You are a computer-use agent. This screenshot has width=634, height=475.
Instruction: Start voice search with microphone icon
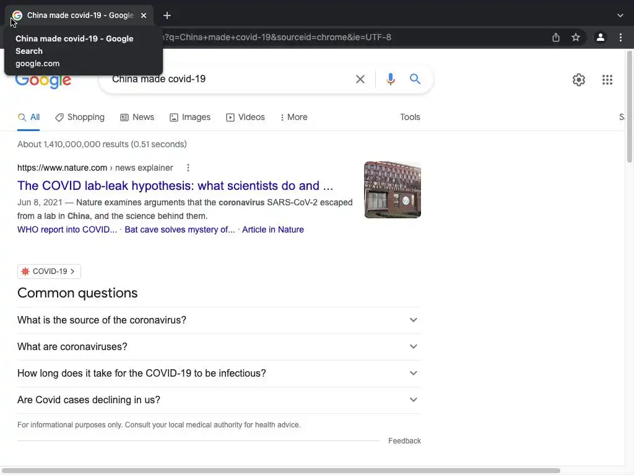tap(390, 79)
